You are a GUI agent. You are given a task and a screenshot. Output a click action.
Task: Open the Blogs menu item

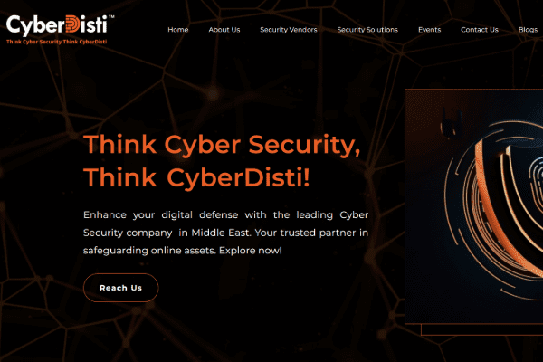coord(528,30)
